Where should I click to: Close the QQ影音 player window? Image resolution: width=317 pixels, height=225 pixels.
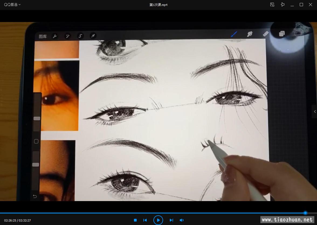click(x=311, y=5)
